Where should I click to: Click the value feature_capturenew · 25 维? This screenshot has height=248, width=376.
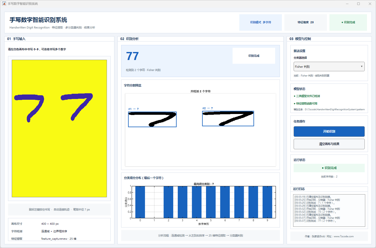click(59, 239)
